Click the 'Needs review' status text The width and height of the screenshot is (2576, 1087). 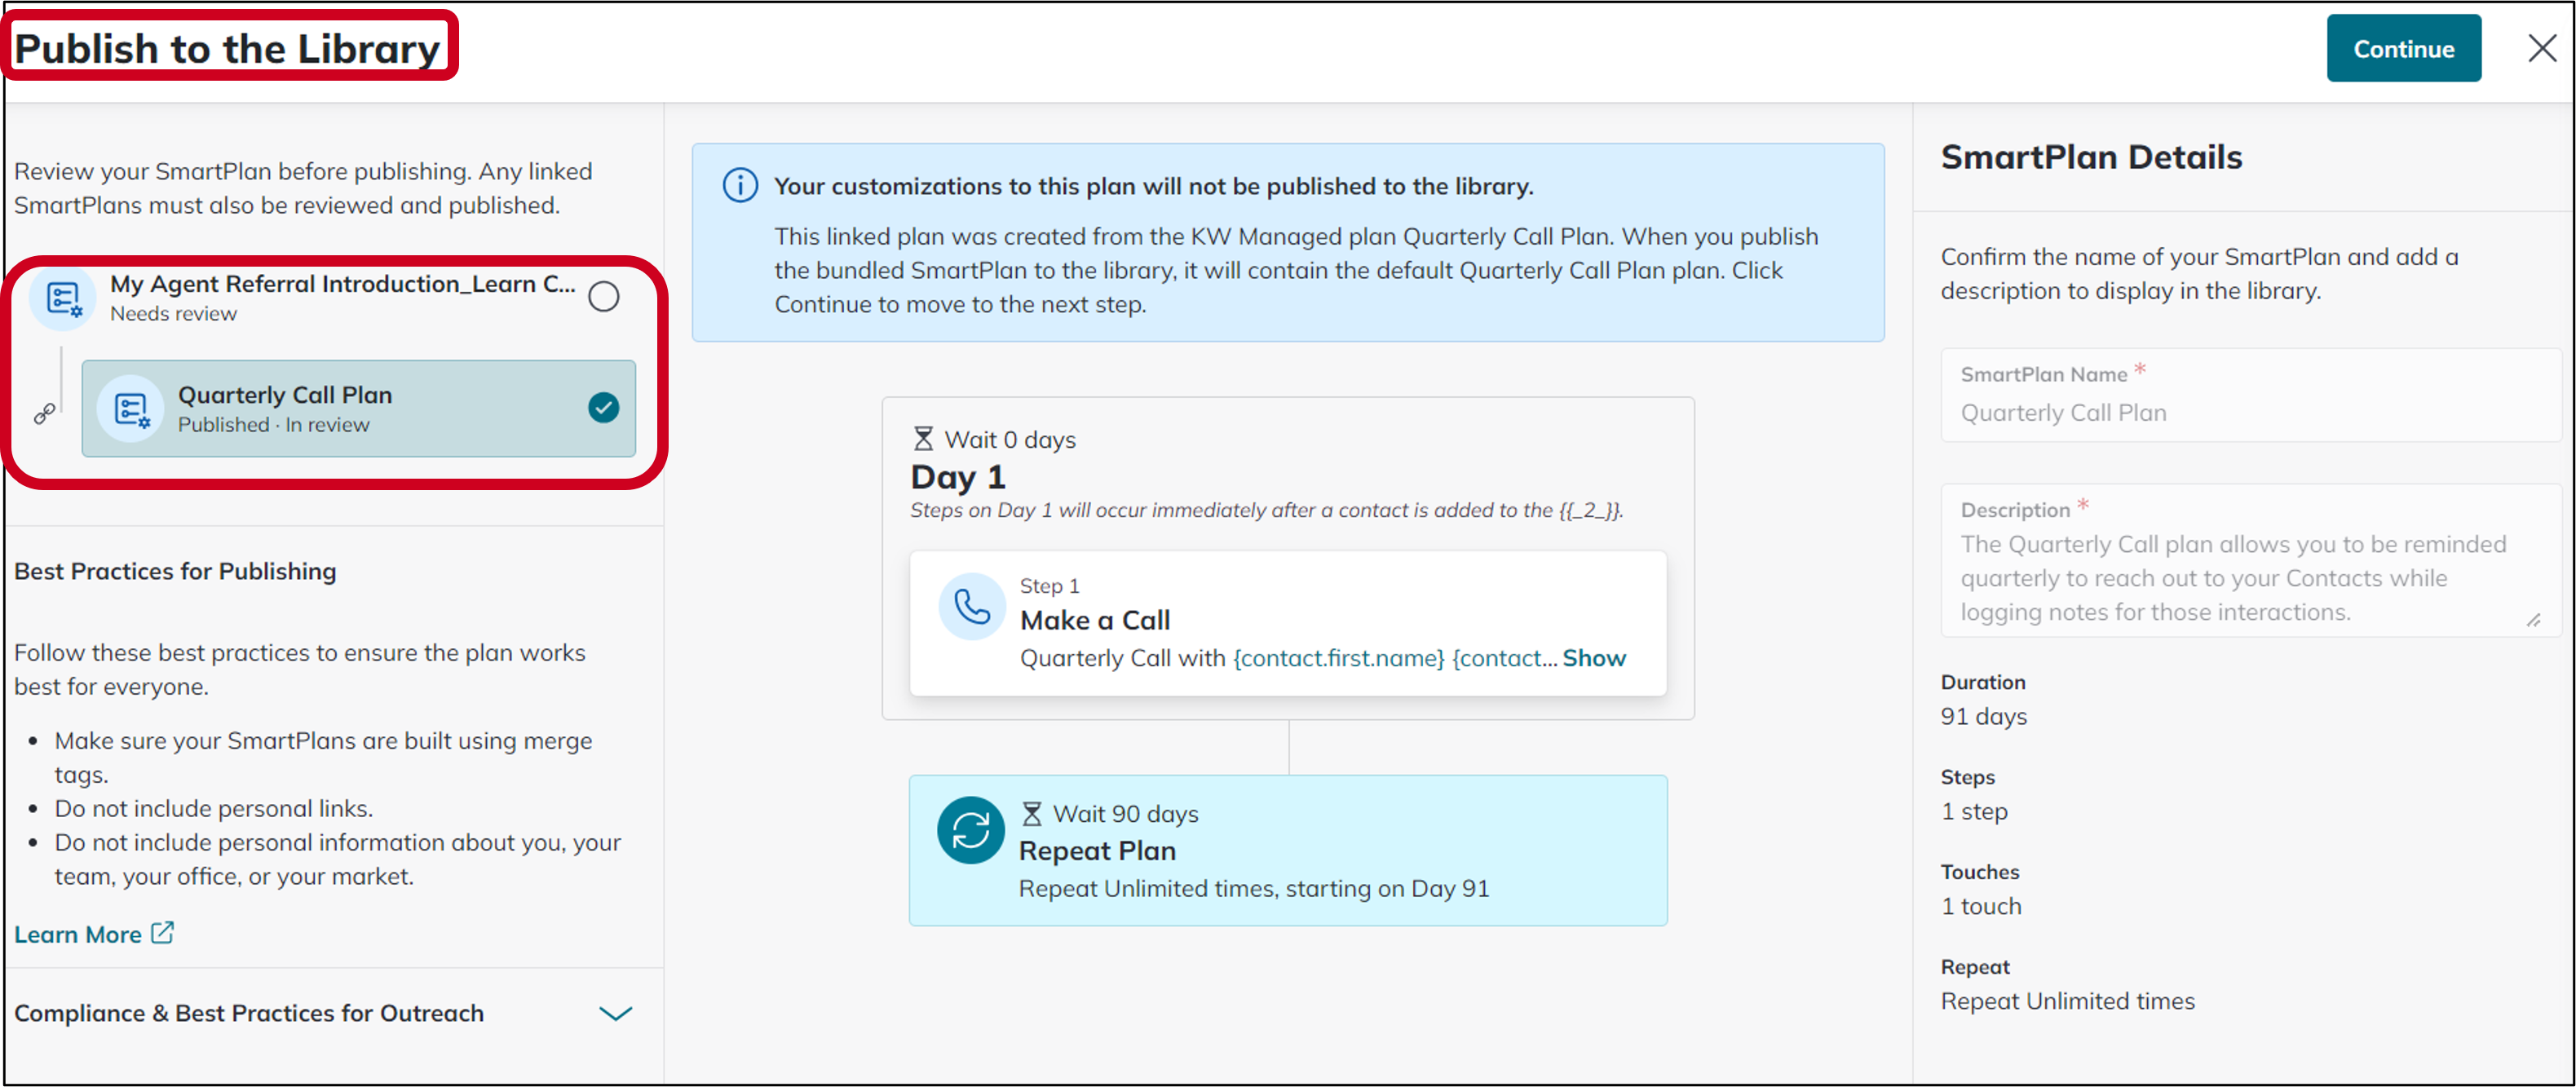[x=173, y=313]
